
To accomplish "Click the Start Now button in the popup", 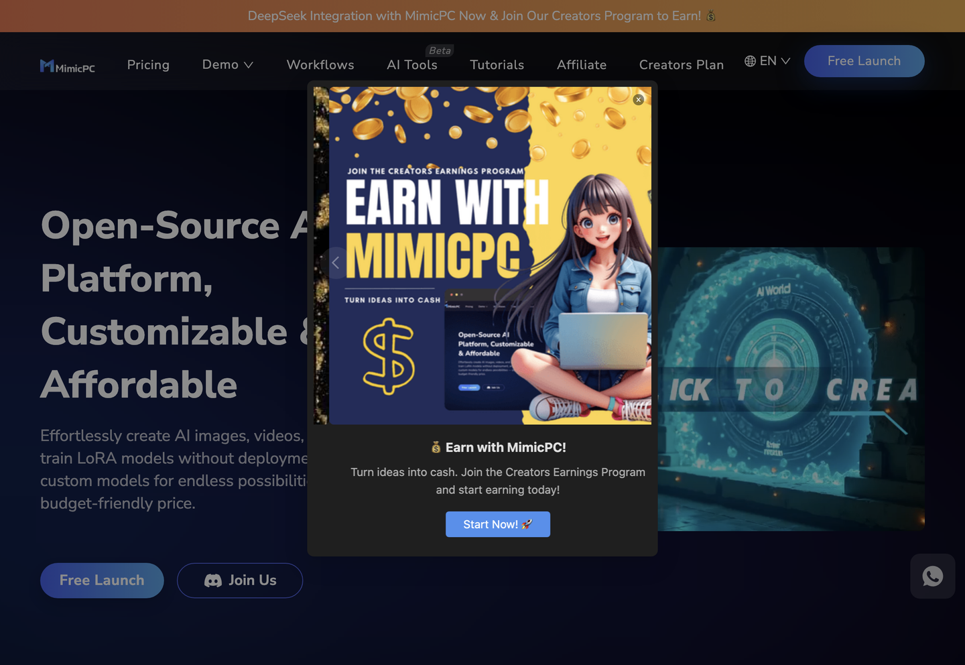I will click(497, 524).
